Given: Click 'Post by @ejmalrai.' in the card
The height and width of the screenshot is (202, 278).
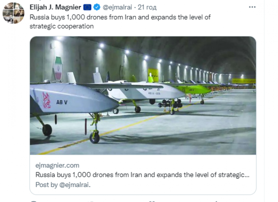Looking at the screenshot, I should [63, 185].
